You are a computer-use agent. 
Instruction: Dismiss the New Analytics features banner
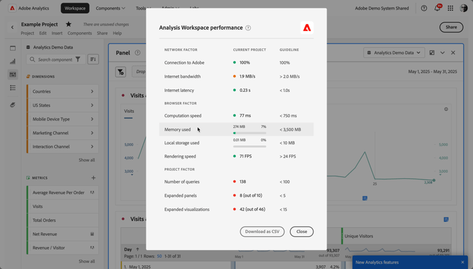pos(462,262)
